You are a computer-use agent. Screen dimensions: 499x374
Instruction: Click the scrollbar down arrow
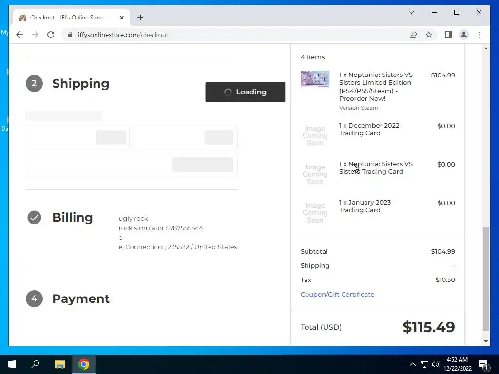pos(486,341)
